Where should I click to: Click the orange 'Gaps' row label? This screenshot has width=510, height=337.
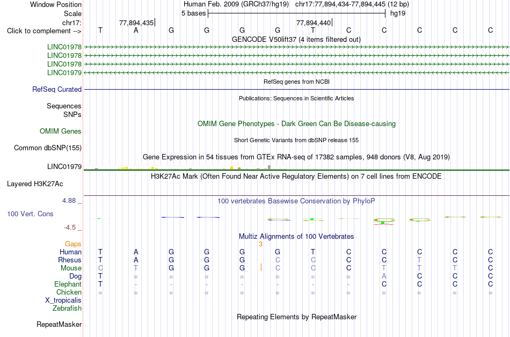73,244
